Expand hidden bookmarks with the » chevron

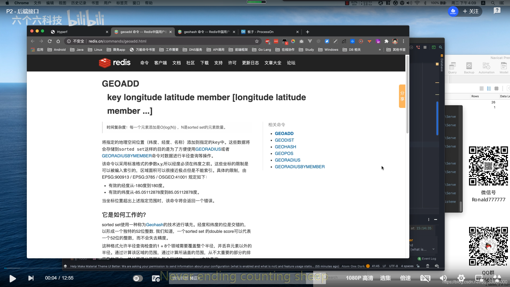[x=380, y=49]
